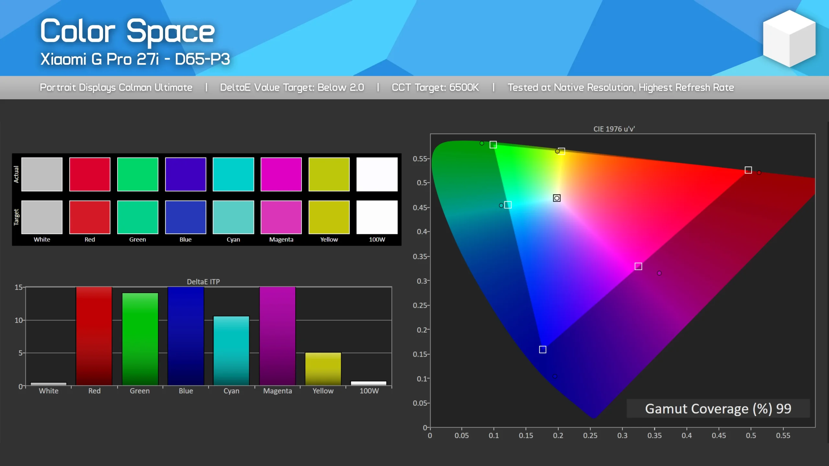
Task: Click the Cyan bar in DeltaE chart
Action: click(231, 350)
